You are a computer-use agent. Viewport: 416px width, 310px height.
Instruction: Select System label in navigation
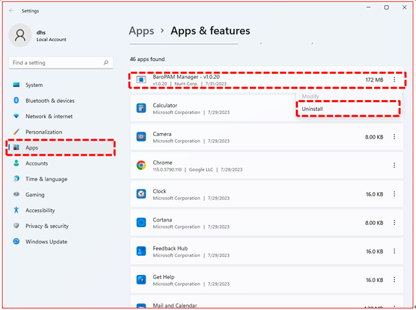34,85
